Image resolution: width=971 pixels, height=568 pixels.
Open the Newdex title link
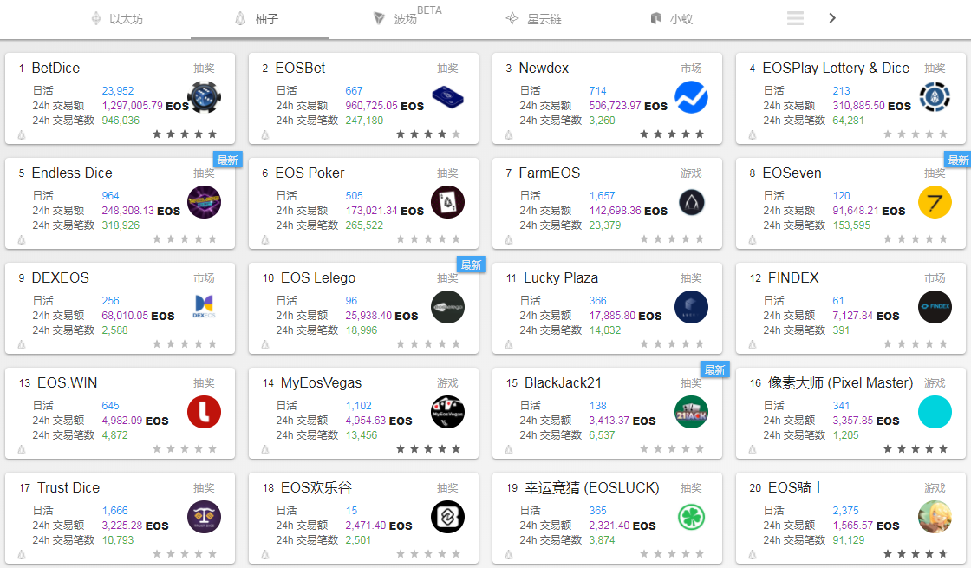(544, 69)
